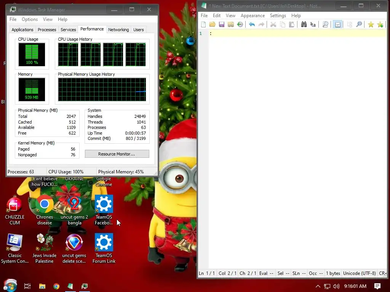Show hidden system tray icons chevron

tap(318, 286)
